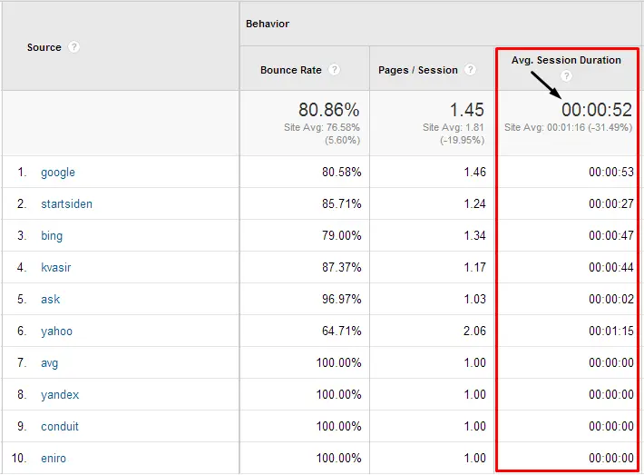Select ask session duration 00:00:02
The image size is (644, 475).
tap(611, 299)
